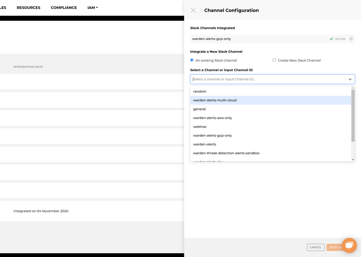Screen dimensions: 361x257
Task: Open the chat support widget
Action: coord(349,245)
